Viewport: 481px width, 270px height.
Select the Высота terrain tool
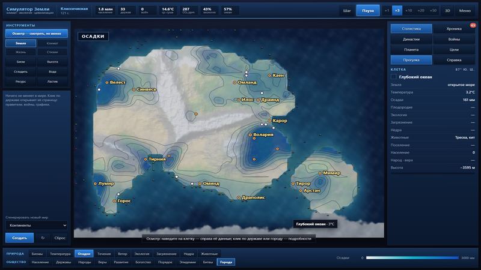click(x=52, y=62)
